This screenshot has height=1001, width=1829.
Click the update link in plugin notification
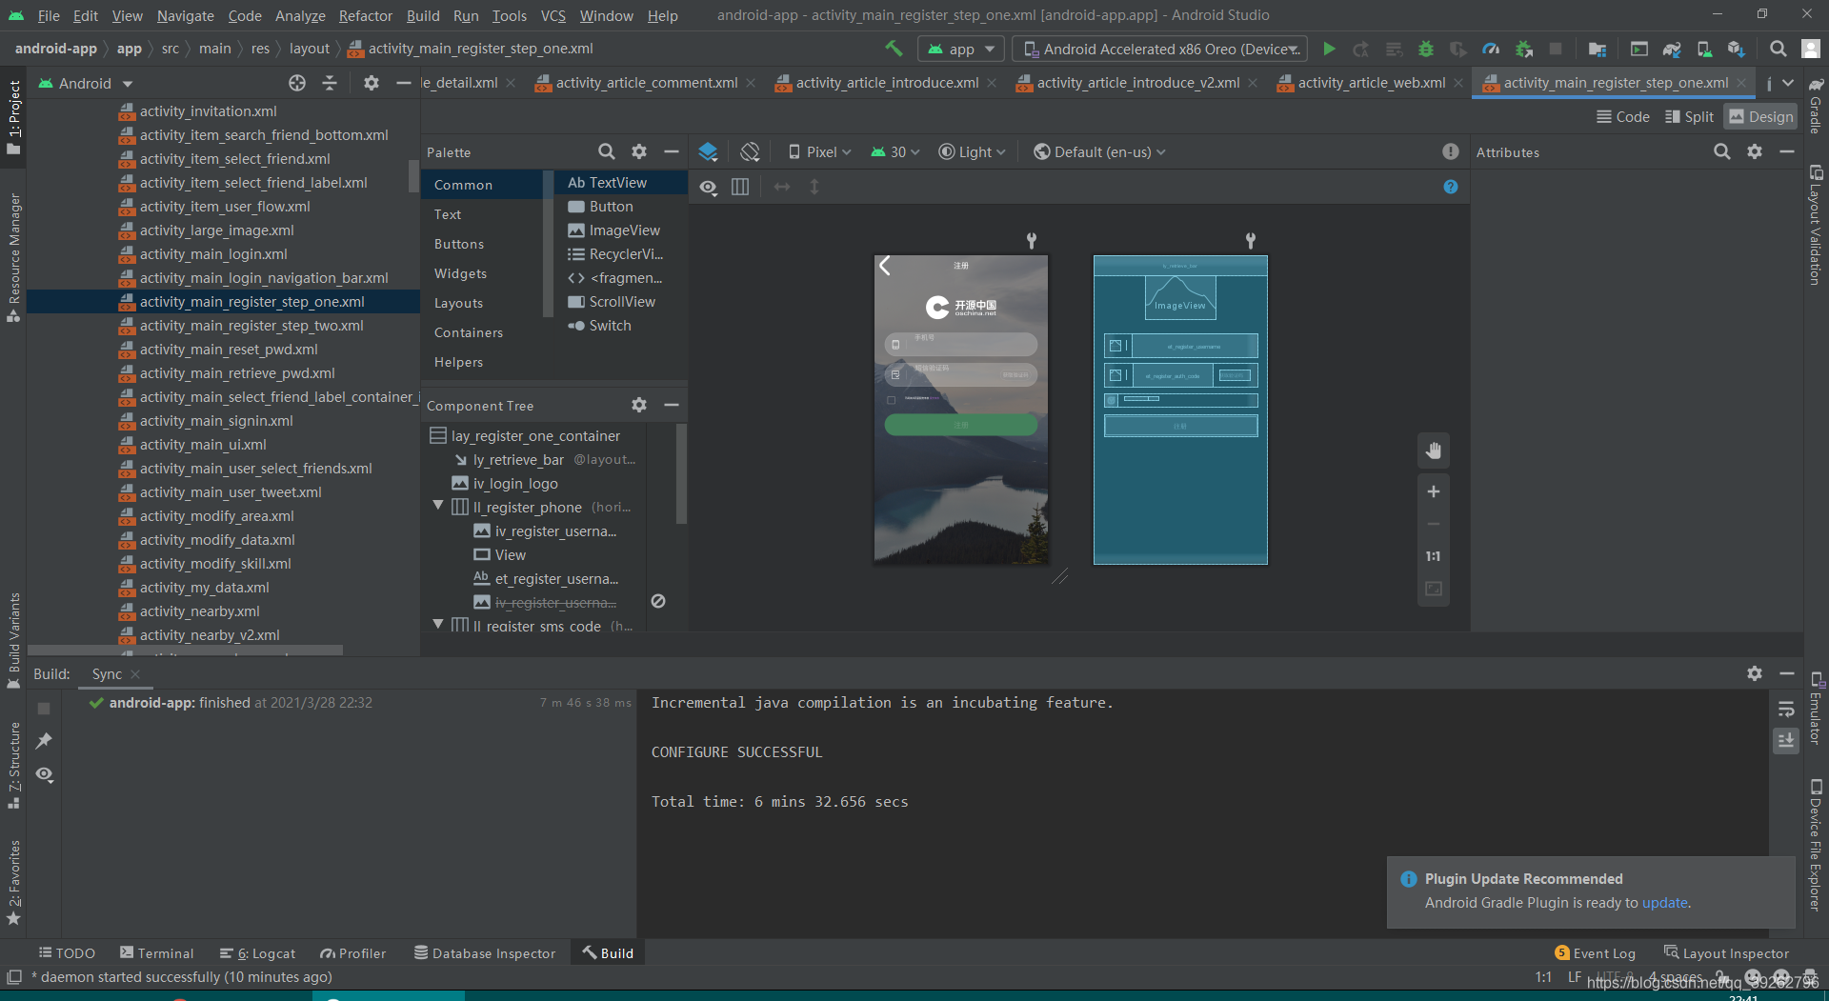[x=1664, y=902]
